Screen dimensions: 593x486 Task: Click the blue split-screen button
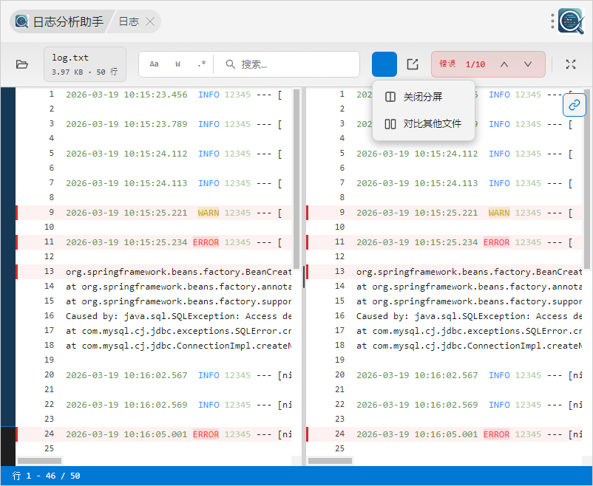(384, 64)
